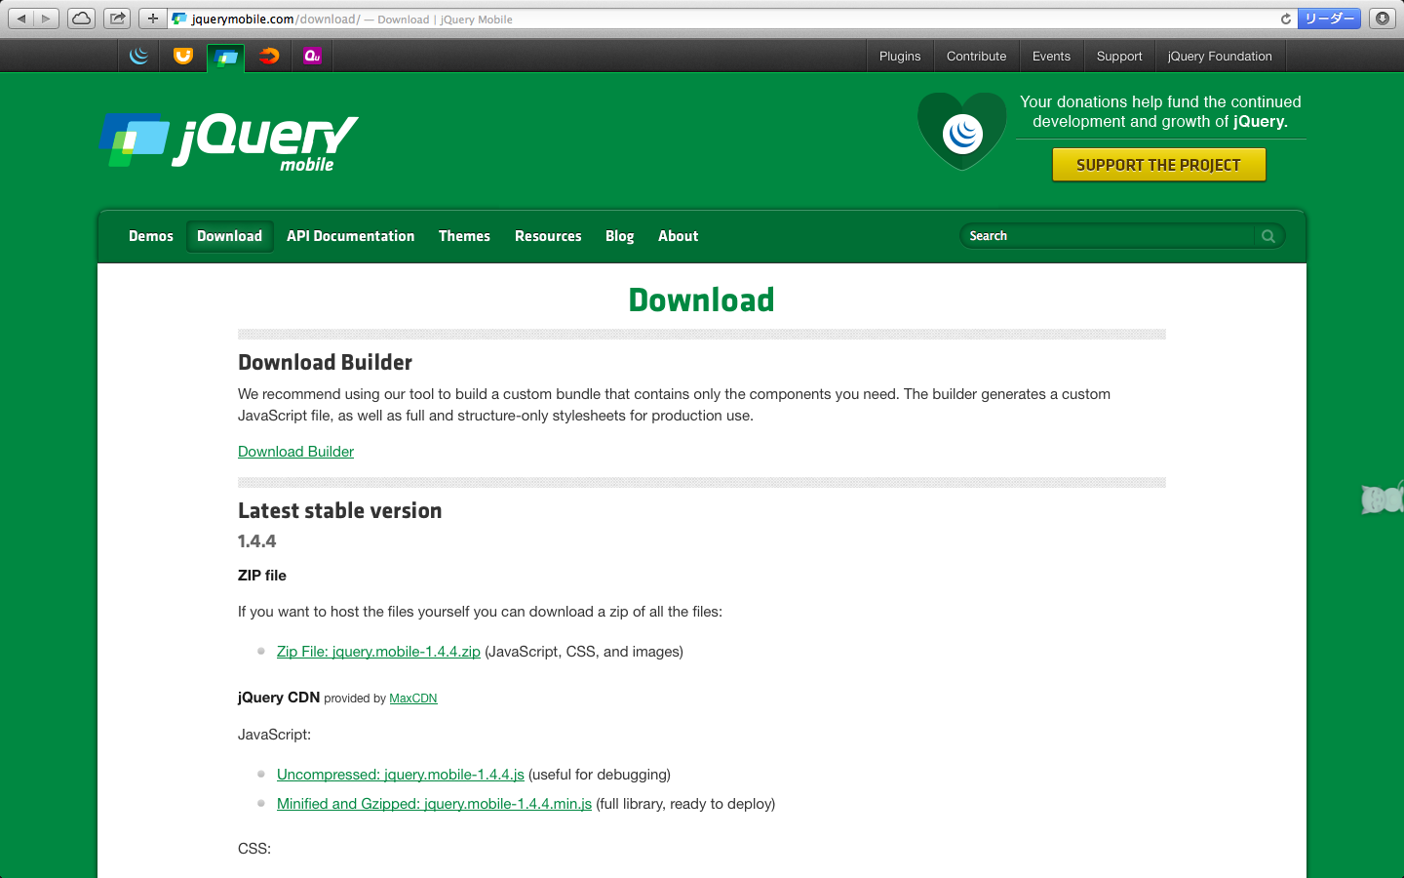Open the jQuery core site icon
The image size is (1404, 878).
tap(139, 56)
